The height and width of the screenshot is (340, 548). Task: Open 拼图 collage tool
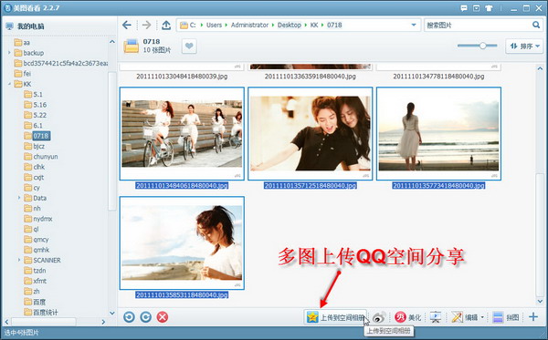pos(505,317)
